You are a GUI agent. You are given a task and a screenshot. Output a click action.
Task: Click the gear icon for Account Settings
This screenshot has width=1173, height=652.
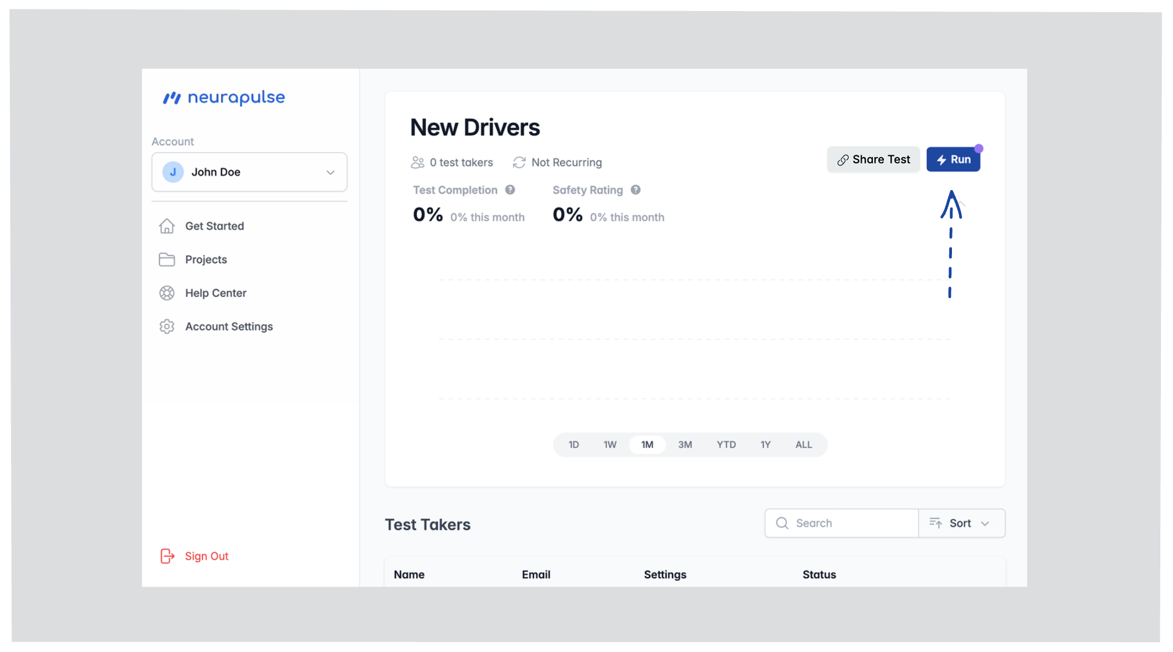167,327
